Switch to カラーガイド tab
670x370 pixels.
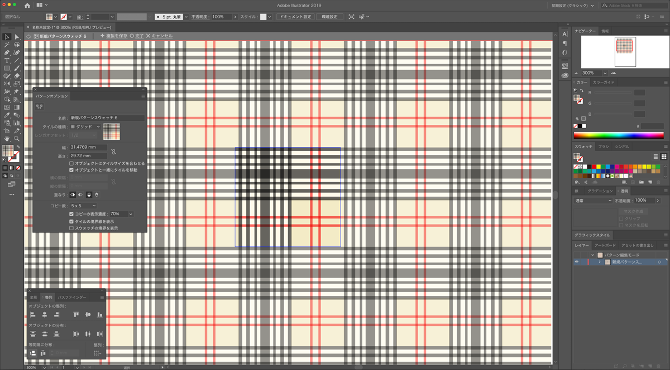point(604,82)
